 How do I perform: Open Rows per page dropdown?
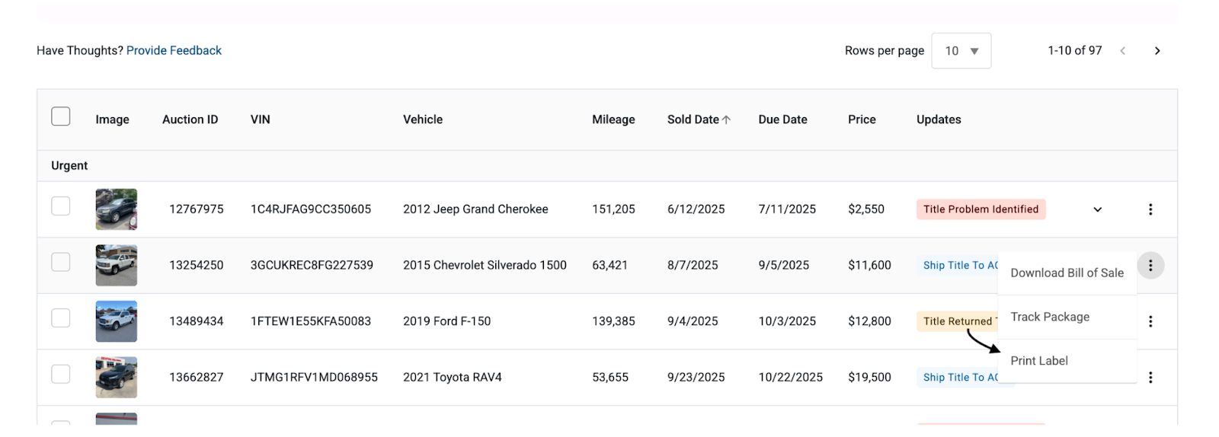pos(961,51)
